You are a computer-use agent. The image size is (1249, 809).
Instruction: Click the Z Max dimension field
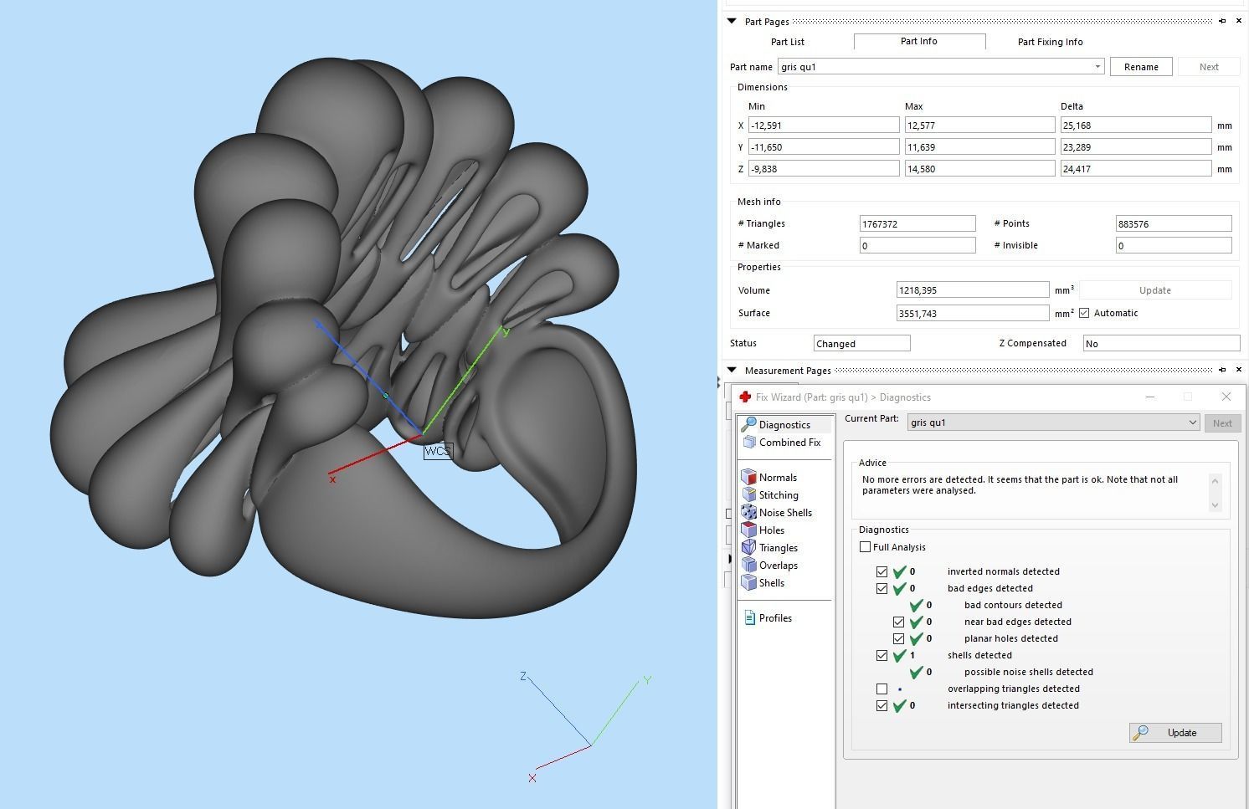point(979,169)
